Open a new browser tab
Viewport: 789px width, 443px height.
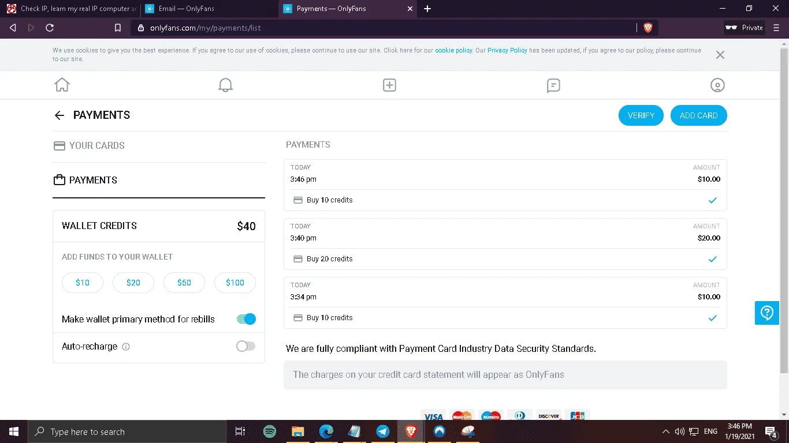[x=427, y=9]
